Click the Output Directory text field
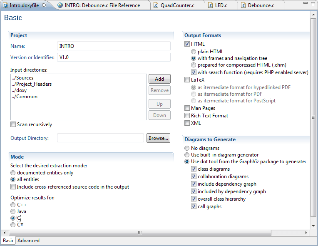The image size is (318, 246). pyautogui.click(x=100, y=138)
